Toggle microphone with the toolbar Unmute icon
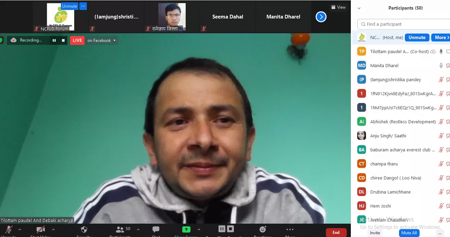 point(9,229)
